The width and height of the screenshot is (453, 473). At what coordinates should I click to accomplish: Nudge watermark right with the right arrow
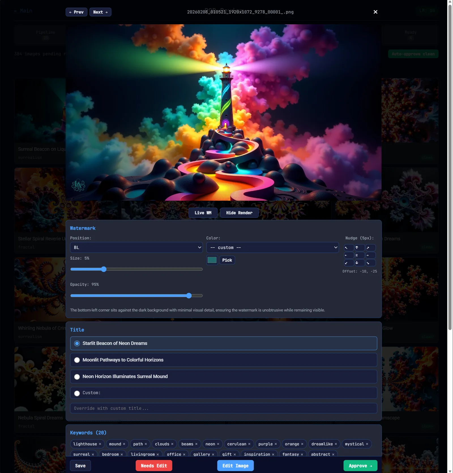(371, 255)
